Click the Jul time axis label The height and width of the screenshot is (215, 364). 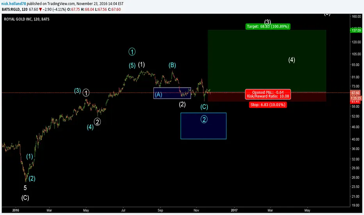pyautogui.click(x=123, y=210)
